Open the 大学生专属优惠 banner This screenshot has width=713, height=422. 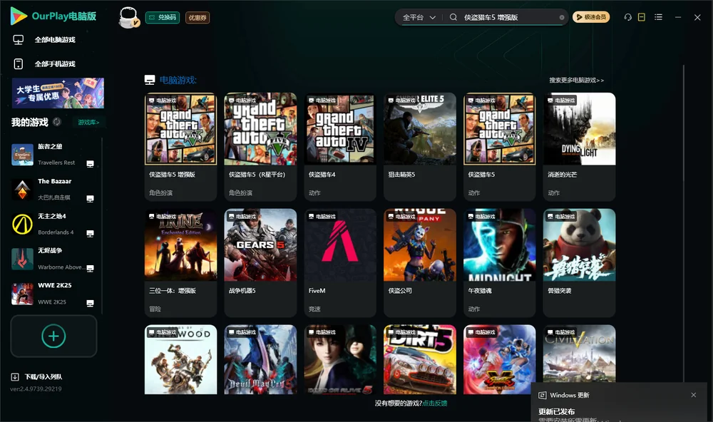(x=58, y=93)
